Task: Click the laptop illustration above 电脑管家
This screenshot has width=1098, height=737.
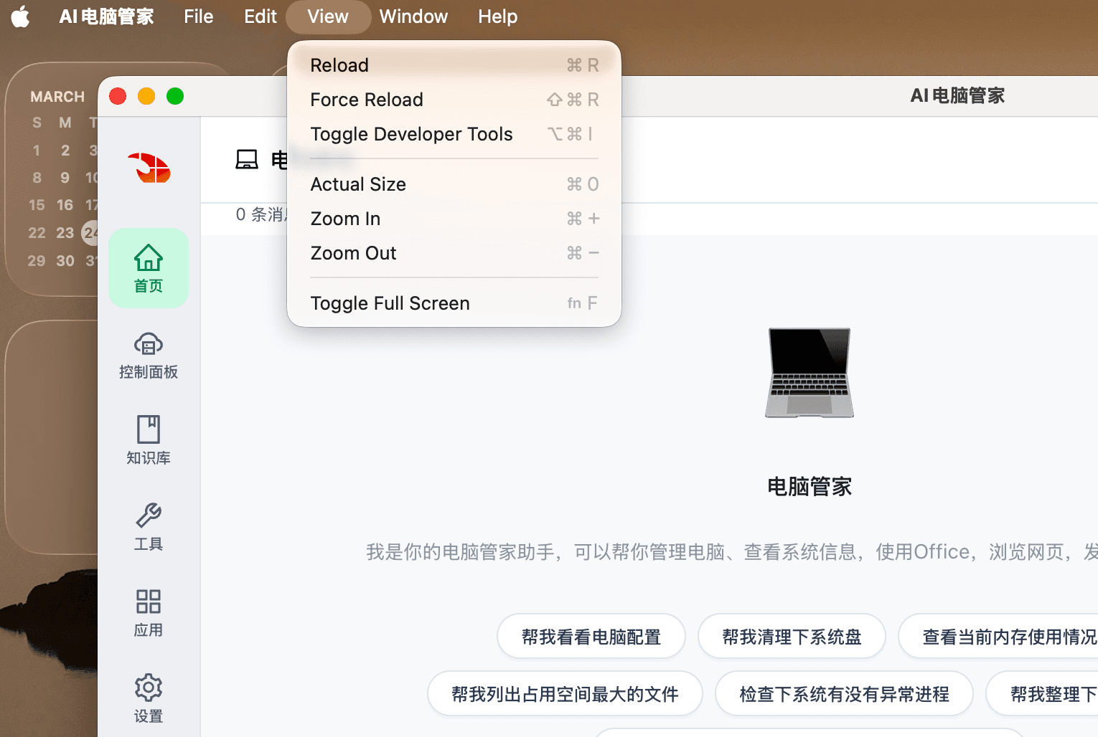Action: pyautogui.click(x=809, y=373)
